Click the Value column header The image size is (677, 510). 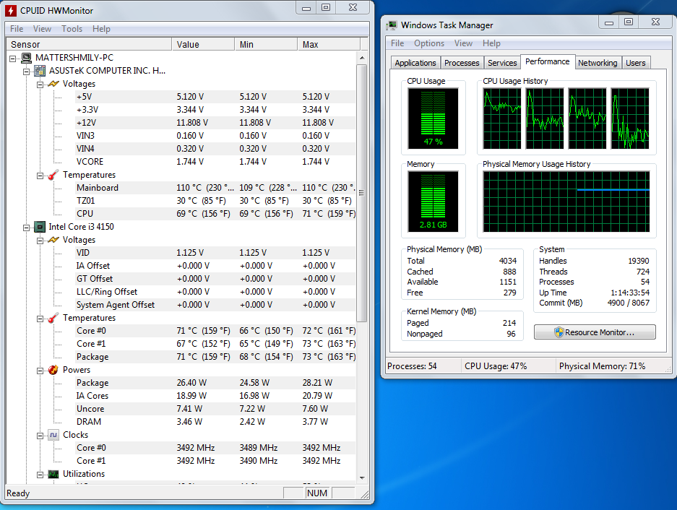(203, 44)
